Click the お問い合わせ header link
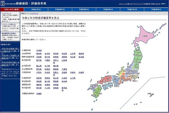The width and height of the screenshot is (169, 113). pyautogui.click(x=156, y=4)
